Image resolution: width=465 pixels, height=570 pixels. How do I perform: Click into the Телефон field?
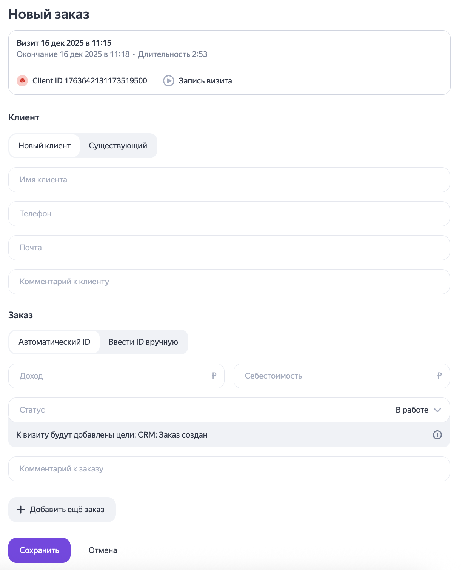[x=229, y=214]
